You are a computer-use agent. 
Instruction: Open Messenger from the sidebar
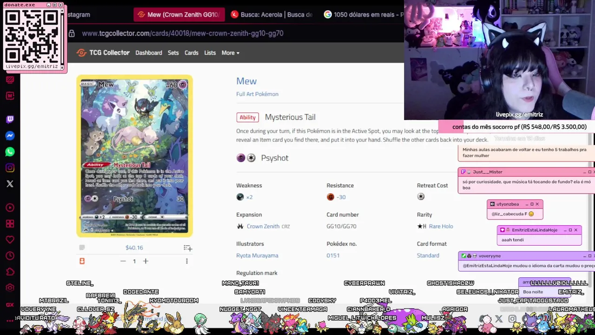10,135
